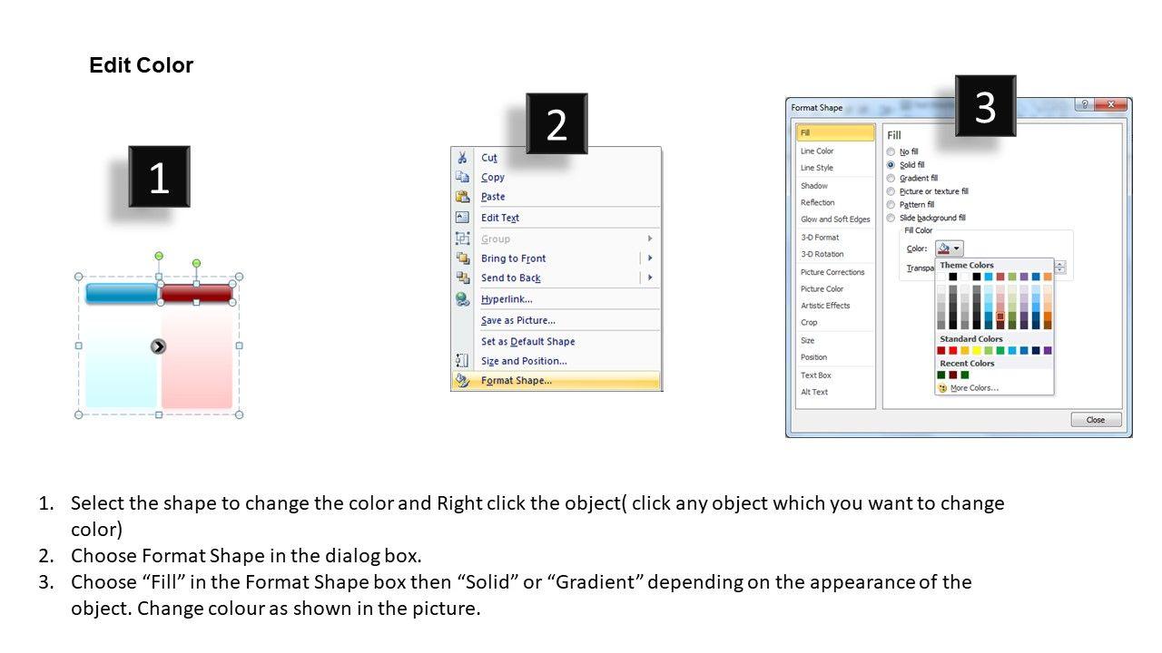This screenshot has height=653, width=1162.
Task: Click the Format Shape paint bucket icon
Action: click(x=463, y=381)
